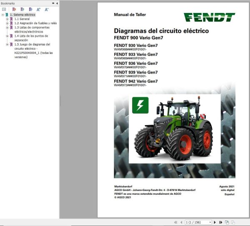The image size is (250, 226).
Task: Click the heading Diagramas del circuito eléctrico
Action: (x=161, y=30)
